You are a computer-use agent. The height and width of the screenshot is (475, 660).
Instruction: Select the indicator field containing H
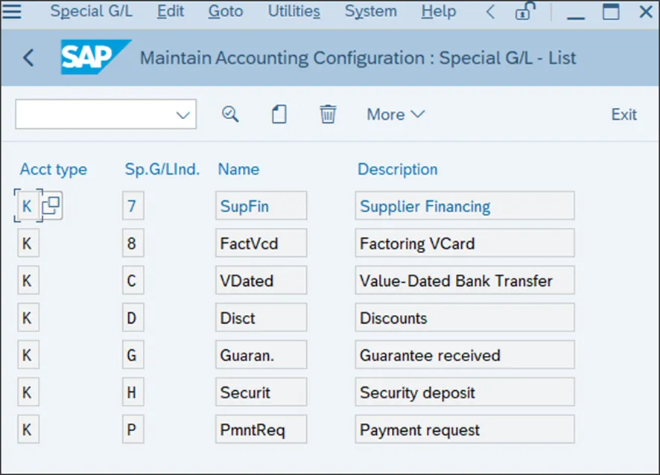[x=132, y=392]
